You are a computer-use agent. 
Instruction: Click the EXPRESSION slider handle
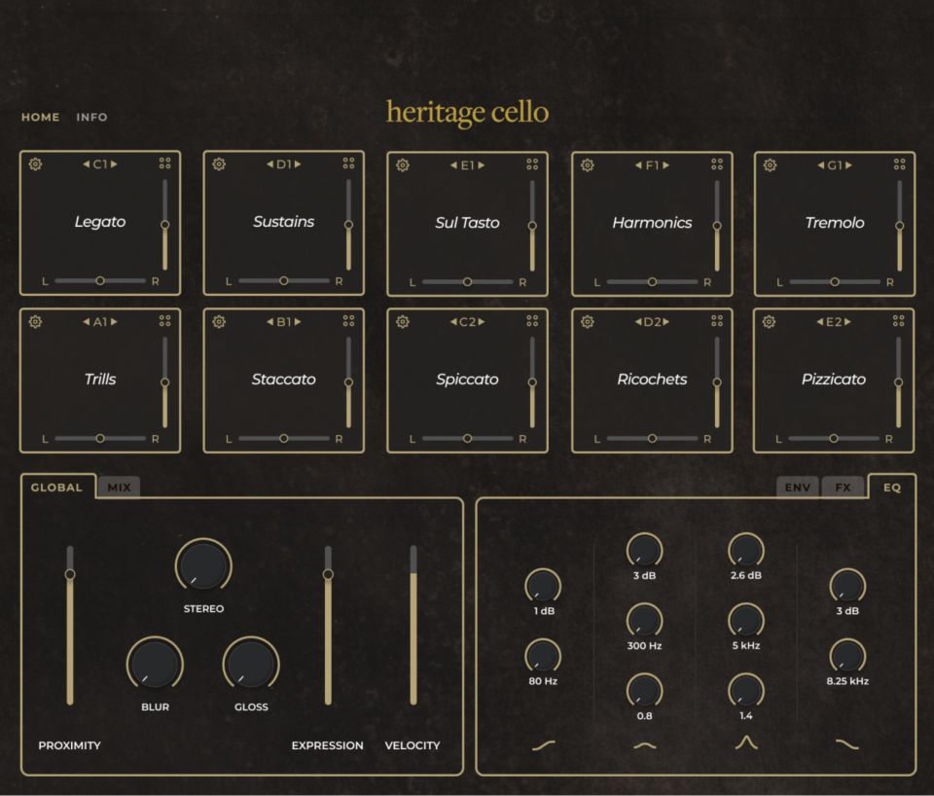[328, 574]
